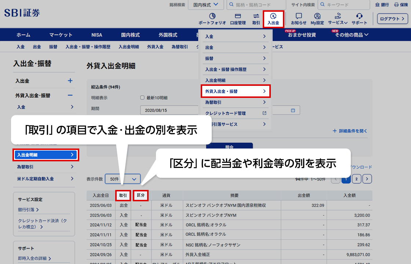Click the 詳細条件を開く link
The width and height of the screenshot is (411, 264).
coord(350,131)
